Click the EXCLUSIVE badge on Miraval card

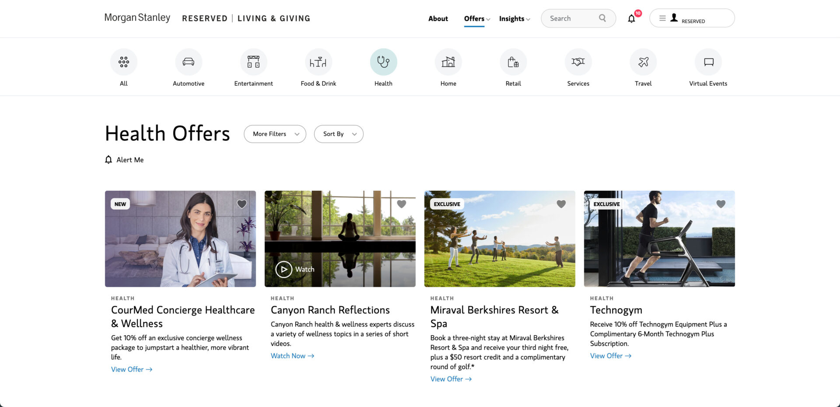(x=447, y=204)
